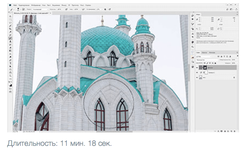Select the Zoom tool

[11, 75]
